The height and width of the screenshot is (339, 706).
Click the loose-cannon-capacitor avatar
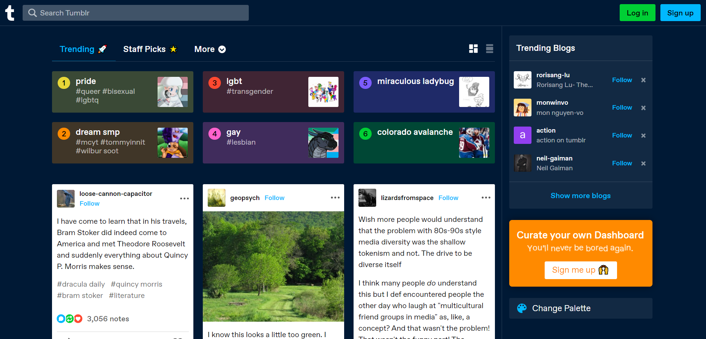tap(66, 199)
